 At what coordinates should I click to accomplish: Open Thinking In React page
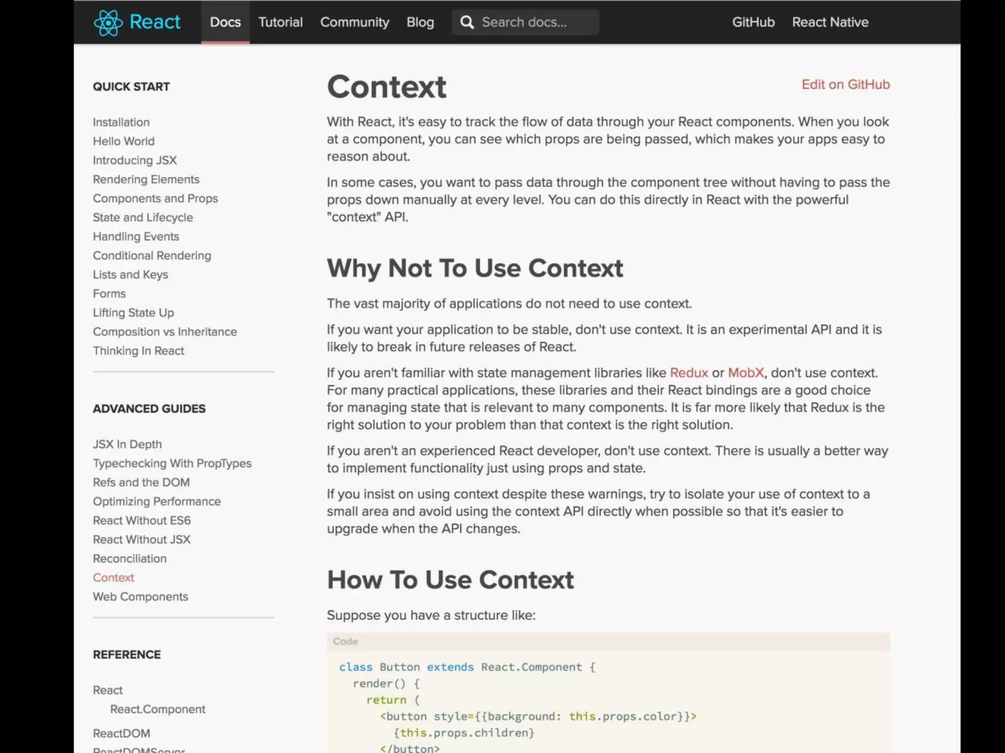pos(139,351)
